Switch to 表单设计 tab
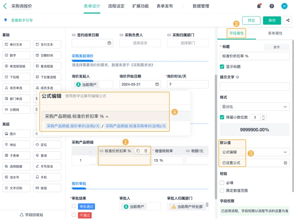Viewport: 294px width, 219px height. pos(92,6)
